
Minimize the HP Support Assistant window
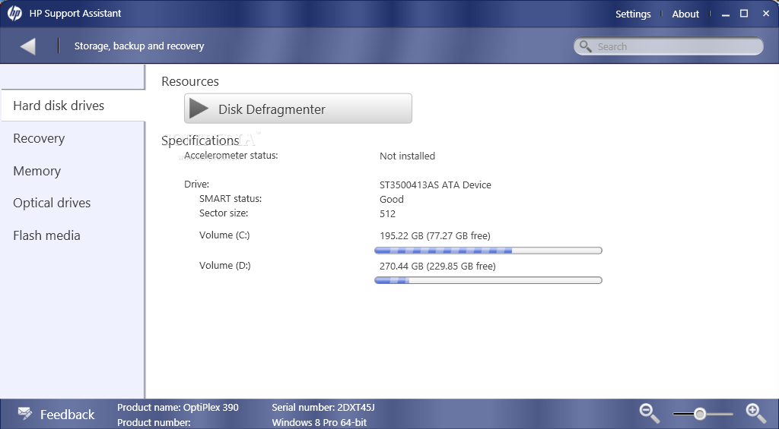726,14
